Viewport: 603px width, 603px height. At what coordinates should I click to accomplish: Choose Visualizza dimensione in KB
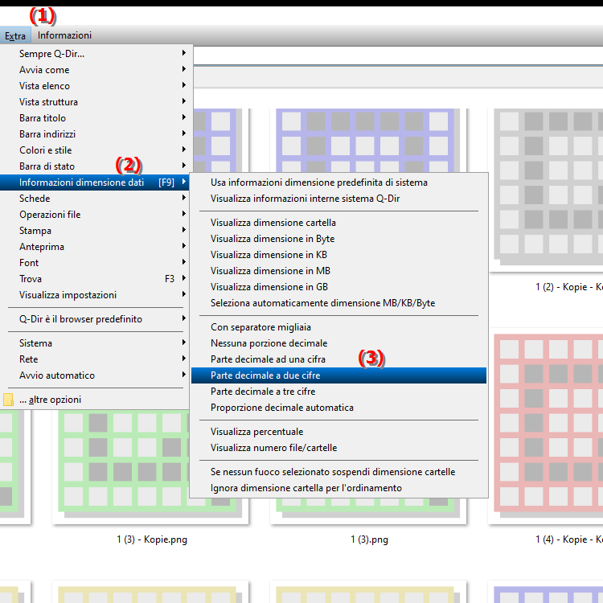tap(338, 255)
